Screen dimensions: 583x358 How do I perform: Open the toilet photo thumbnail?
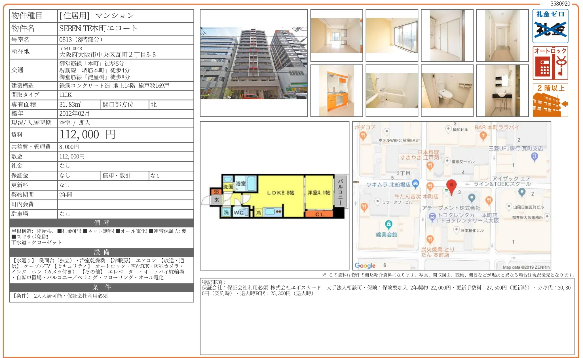(x=447, y=91)
